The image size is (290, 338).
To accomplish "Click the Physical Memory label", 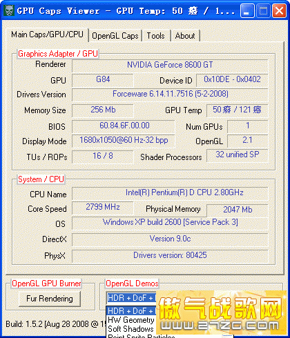I will [173, 209].
